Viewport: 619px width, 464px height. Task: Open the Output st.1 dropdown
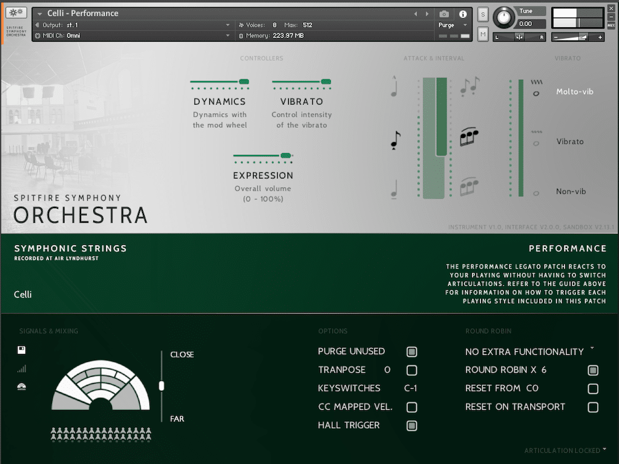(x=133, y=25)
